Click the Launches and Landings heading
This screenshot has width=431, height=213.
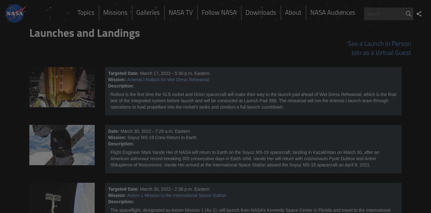[85, 33]
